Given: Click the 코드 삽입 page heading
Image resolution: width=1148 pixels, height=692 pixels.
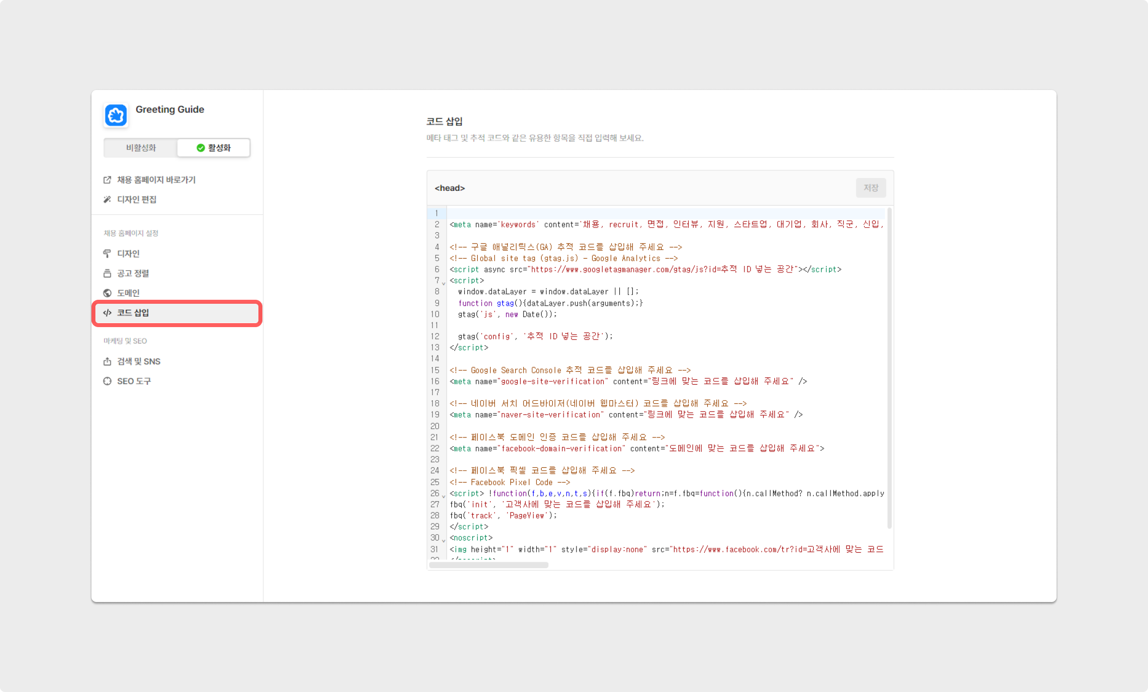Looking at the screenshot, I should coord(444,121).
